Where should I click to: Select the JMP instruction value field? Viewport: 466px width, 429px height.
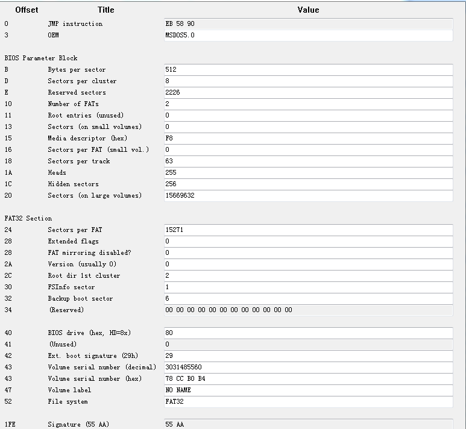[308, 24]
